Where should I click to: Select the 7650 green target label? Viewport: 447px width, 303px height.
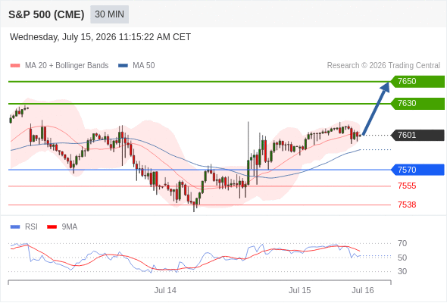pos(417,82)
